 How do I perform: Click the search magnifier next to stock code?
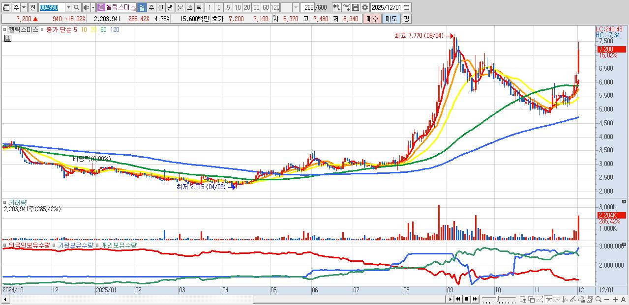(x=77, y=7)
